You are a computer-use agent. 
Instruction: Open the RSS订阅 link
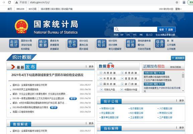pos(33,9)
